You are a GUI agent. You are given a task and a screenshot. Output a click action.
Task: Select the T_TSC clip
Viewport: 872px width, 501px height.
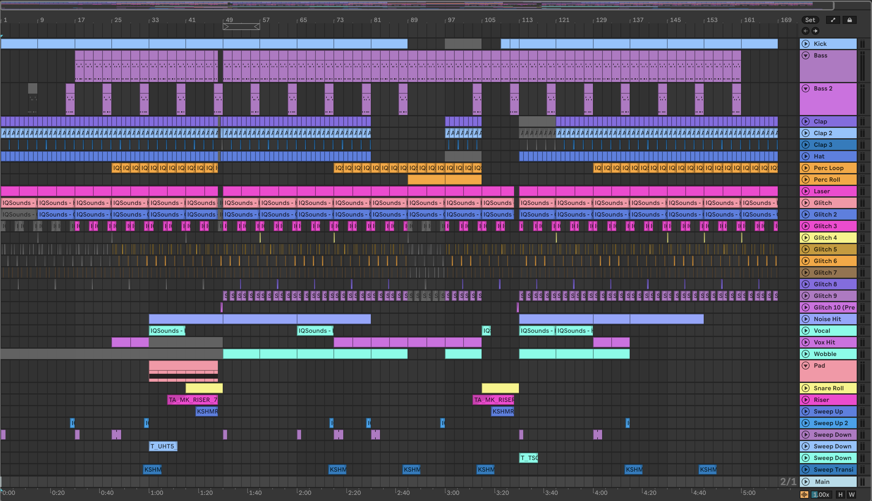528,458
